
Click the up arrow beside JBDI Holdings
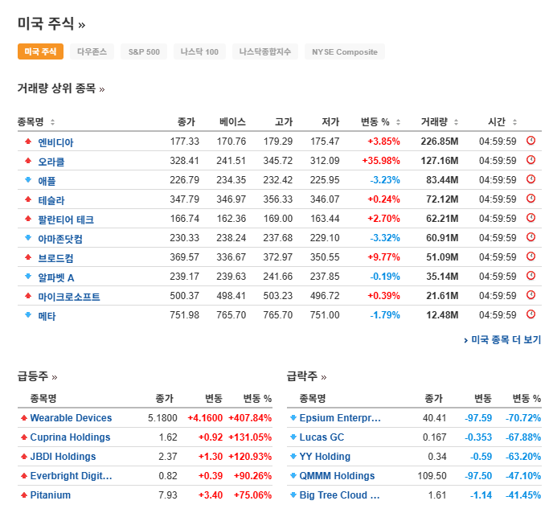tap(24, 456)
